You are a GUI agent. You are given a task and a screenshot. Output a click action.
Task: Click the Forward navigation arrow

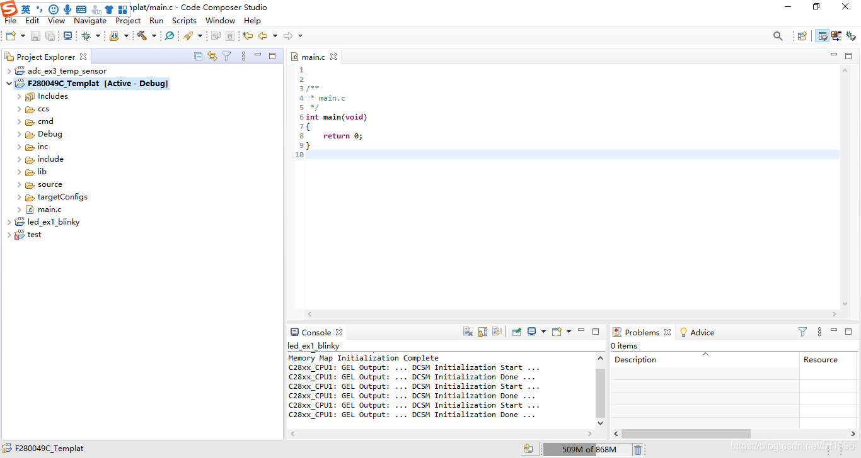tap(288, 36)
